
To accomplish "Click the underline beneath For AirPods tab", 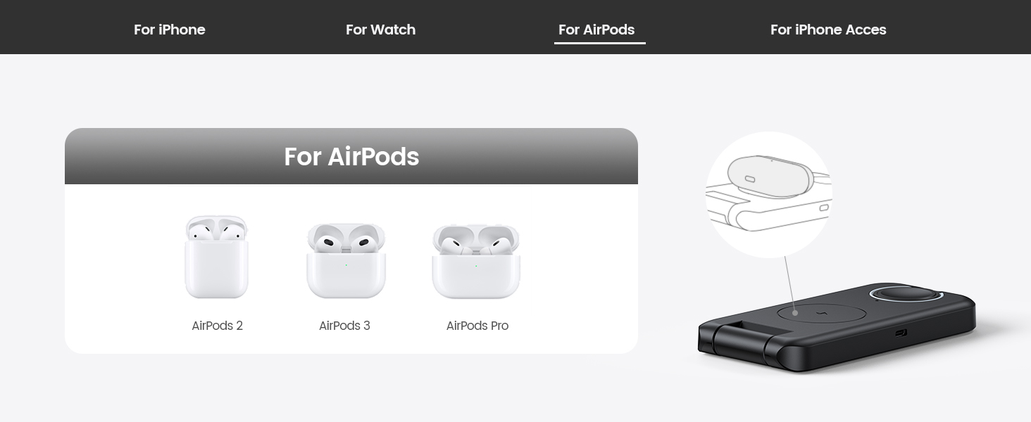I will pyautogui.click(x=600, y=43).
